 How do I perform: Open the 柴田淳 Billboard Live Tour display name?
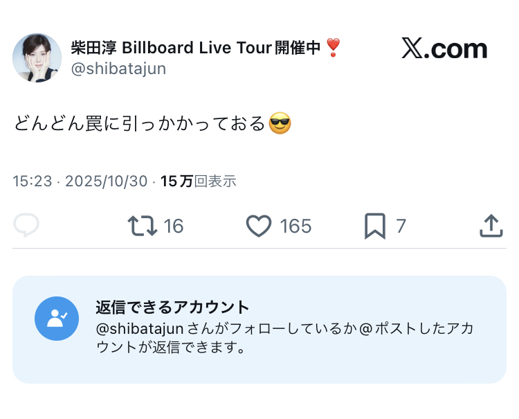point(196,48)
